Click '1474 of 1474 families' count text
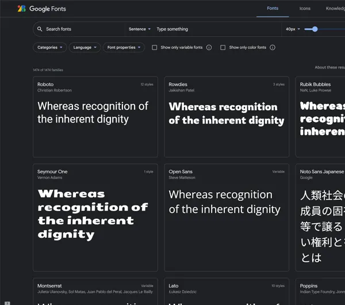This screenshot has height=305, width=345. (48, 70)
